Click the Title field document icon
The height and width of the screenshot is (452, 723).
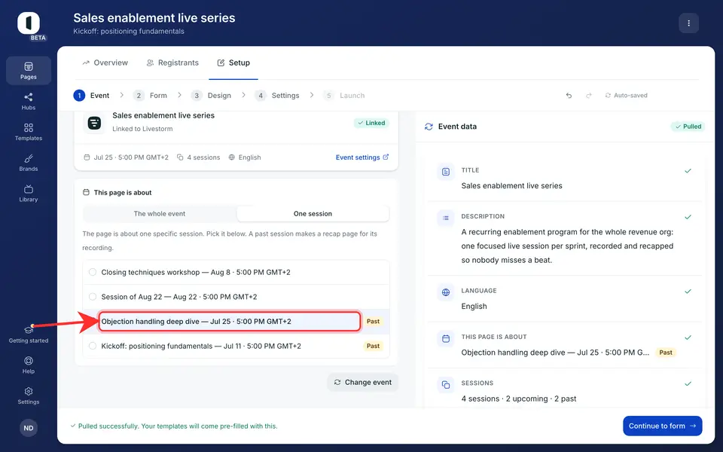point(446,172)
